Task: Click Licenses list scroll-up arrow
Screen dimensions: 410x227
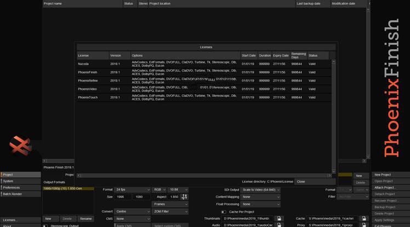Action: tap(333, 62)
